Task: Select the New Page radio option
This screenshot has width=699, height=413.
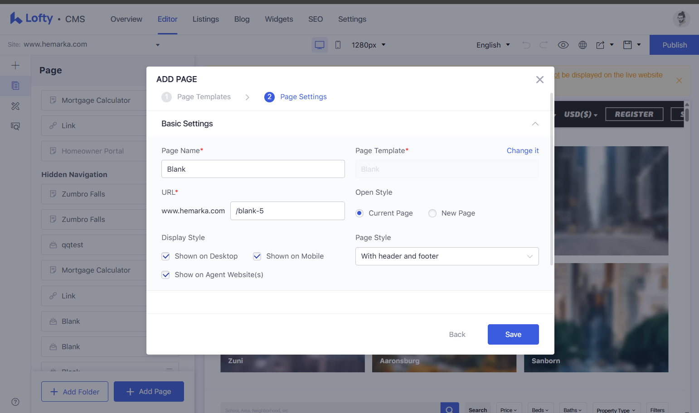Action: [x=432, y=213]
